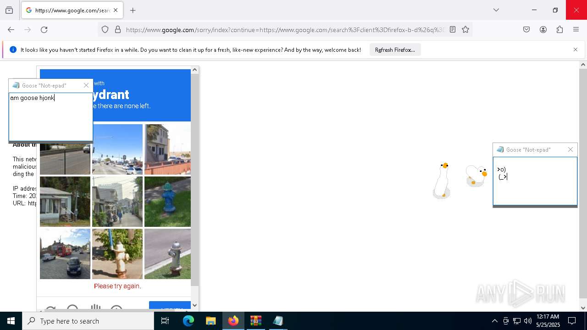587x330 pixels.
Task: Click the volume speaker tray icon
Action: coord(528,321)
